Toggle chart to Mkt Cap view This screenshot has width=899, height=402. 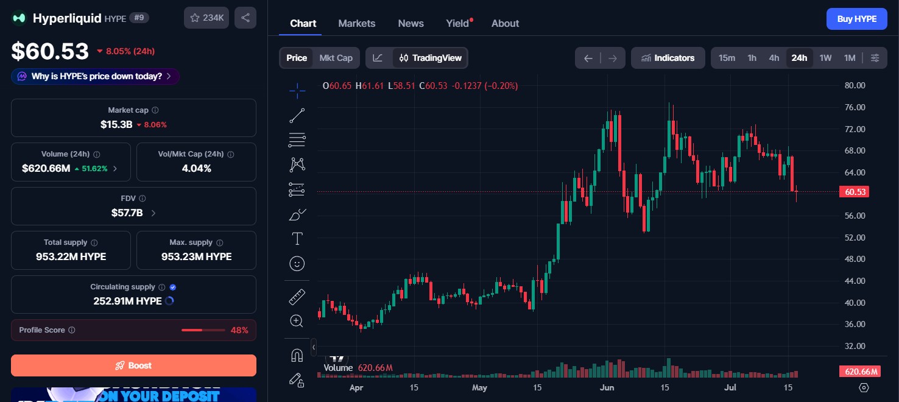click(336, 58)
